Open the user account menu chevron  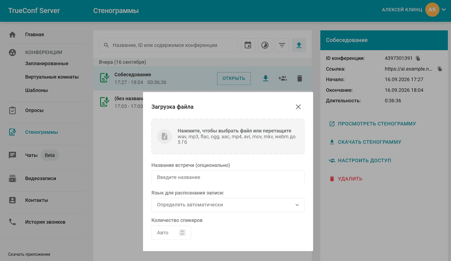coord(444,10)
